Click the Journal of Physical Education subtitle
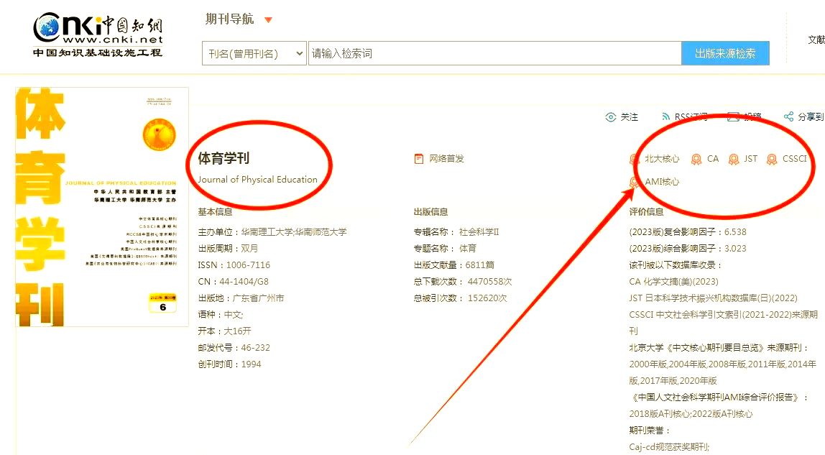The height and width of the screenshot is (455, 825). pyautogui.click(x=258, y=180)
